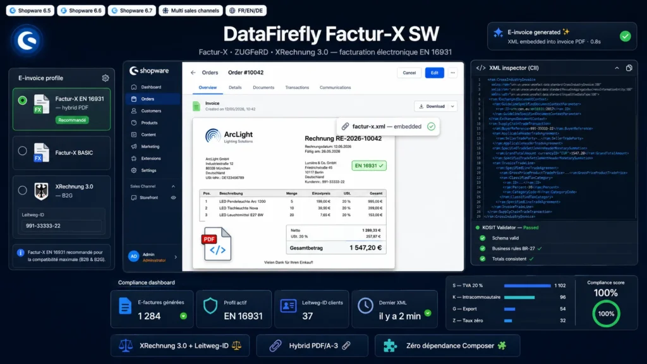Click the paperclip icon by factur-x.xml

346,126
